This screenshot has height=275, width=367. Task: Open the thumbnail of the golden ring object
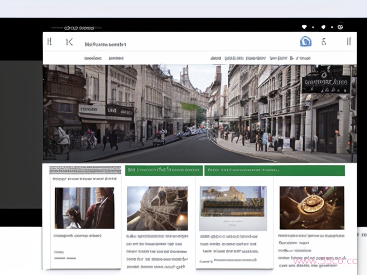click(311, 208)
